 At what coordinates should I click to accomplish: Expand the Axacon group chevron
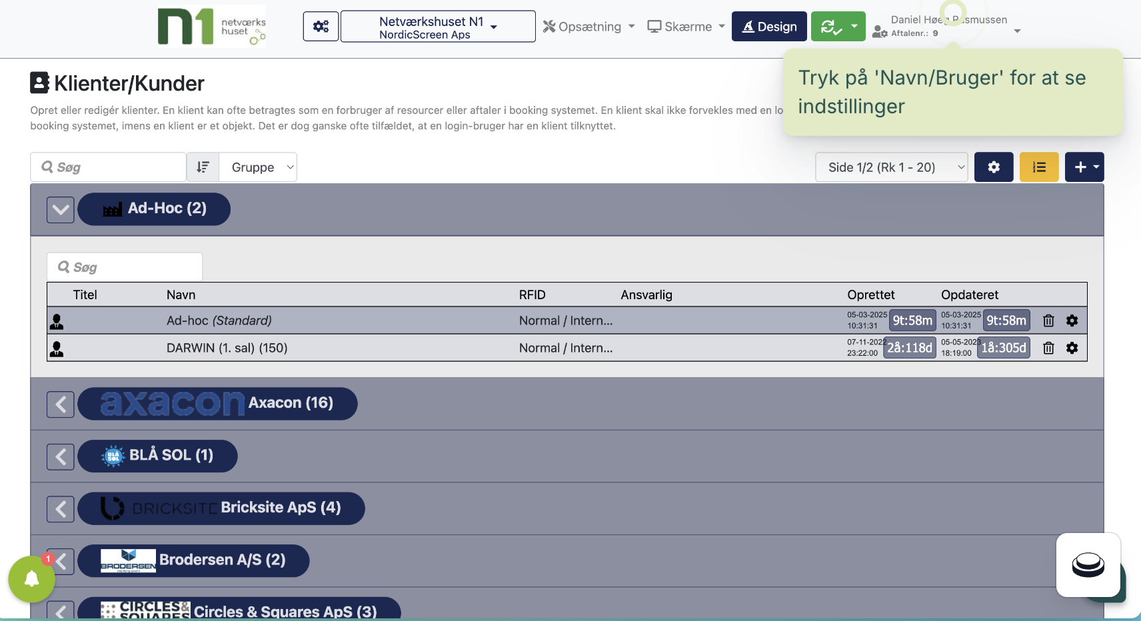click(61, 404)
